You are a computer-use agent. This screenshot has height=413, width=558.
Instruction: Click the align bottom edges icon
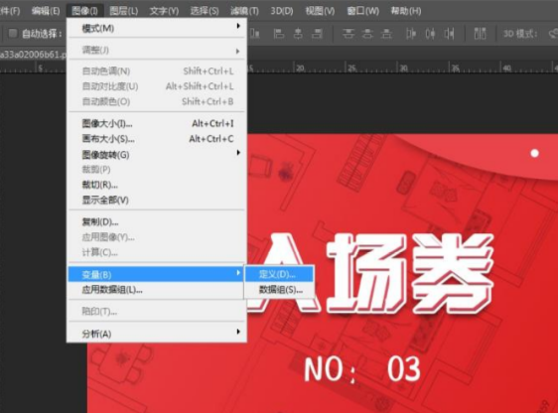(x=255, y=34)
